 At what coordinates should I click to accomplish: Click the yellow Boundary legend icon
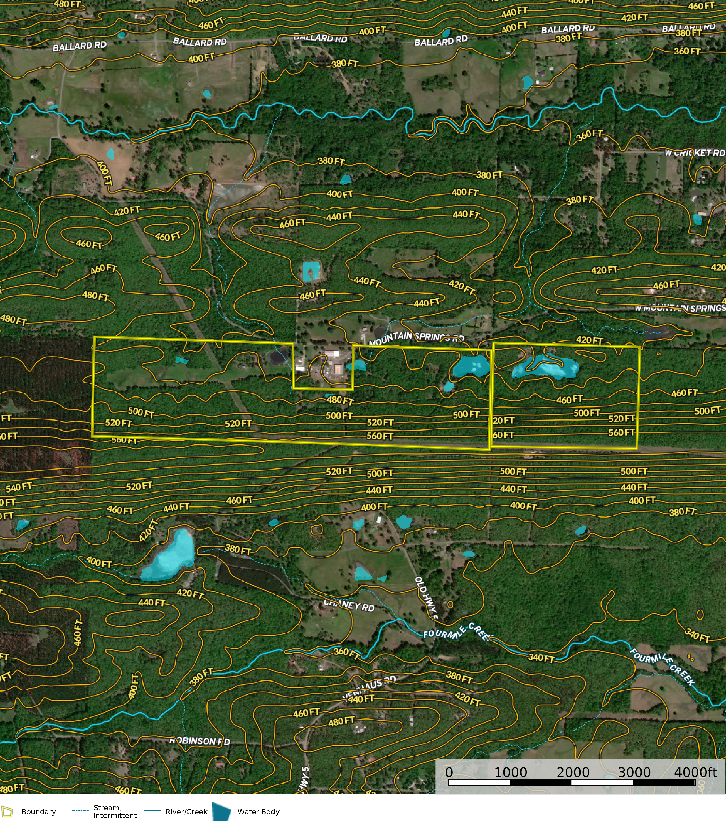(x=7, y=812)
